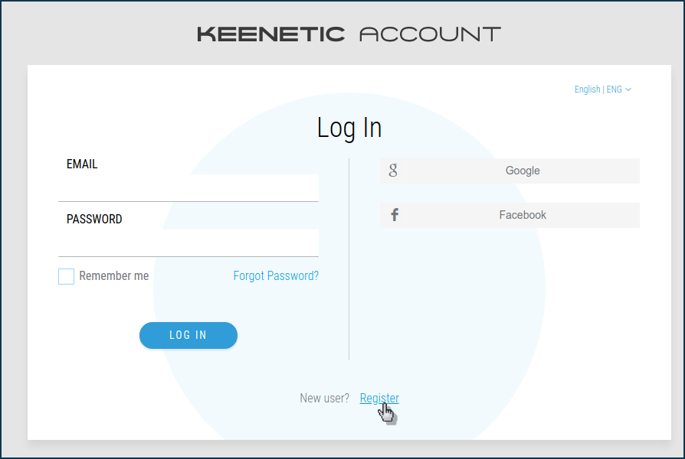Click the vertical divider between login options
This screenshot has width=685, height=459.
[349, 259]
